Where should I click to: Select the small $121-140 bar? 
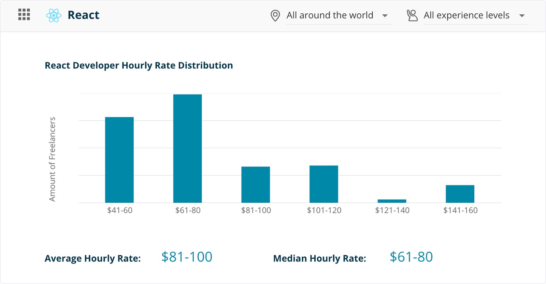pyautogui.click(x=392, y=201)
